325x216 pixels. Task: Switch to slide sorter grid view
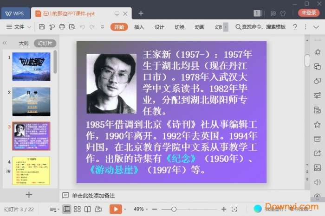[x=78, y=209]
